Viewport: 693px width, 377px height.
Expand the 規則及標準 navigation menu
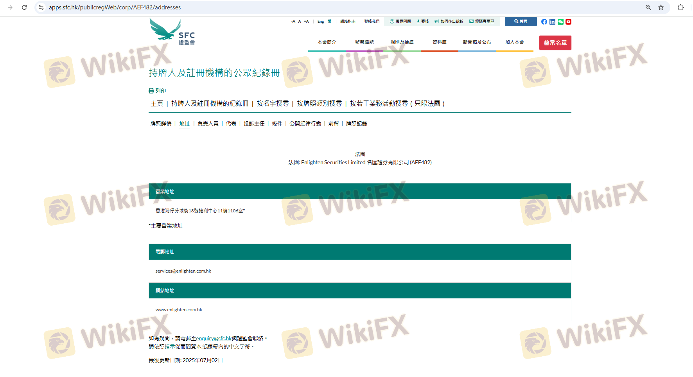click(402, 42)
